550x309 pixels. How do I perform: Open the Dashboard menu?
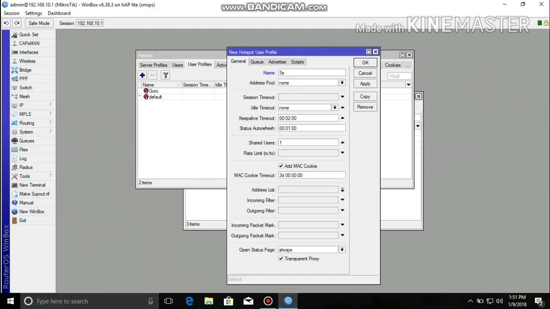coord(59,13)
